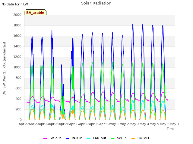
Task: Click the 2000 y-axis tick label
Action: (x=17, y=15)
